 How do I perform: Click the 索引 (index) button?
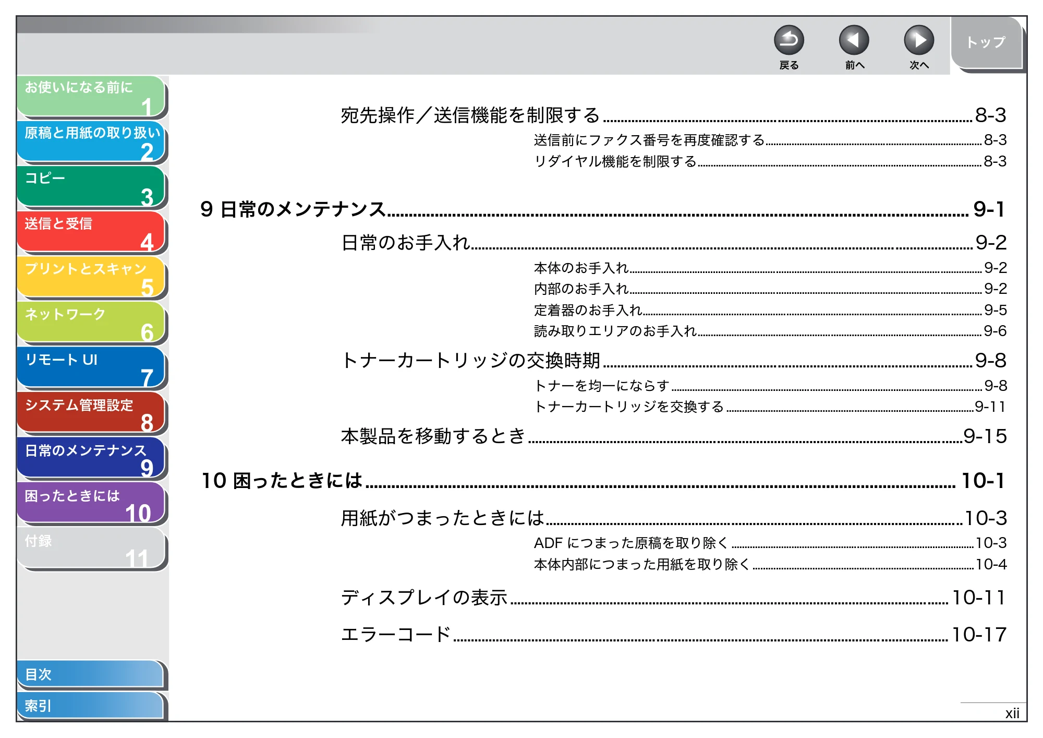tap(90, 706)
